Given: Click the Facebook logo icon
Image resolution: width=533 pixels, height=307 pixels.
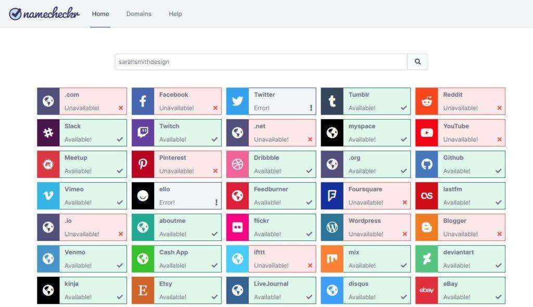Looking at the screenshot, I should 143,101.
